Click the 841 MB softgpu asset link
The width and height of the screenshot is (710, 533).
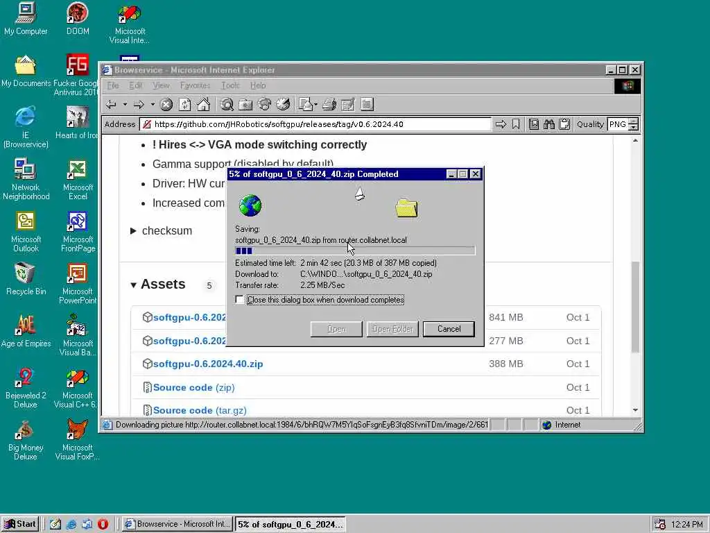[189, 317]
